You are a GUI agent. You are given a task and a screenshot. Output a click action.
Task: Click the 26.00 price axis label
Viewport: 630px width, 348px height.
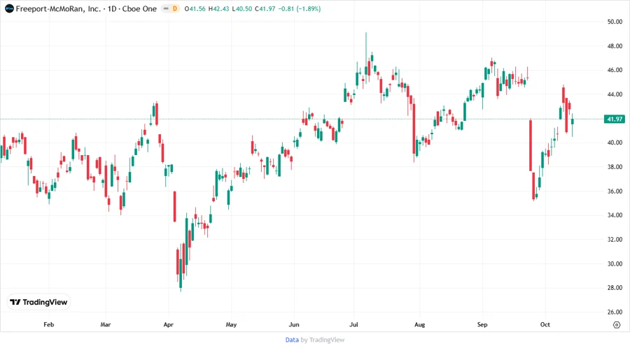[615, 312]
